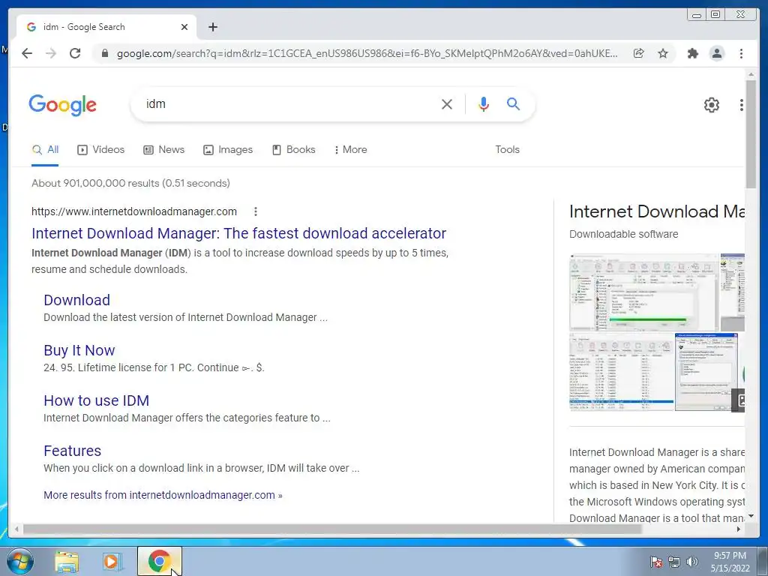Open result options dots beside internetdownloadmanager.com
The height and width of the screenshot is (576, 768).
click(x=255, y=211)
